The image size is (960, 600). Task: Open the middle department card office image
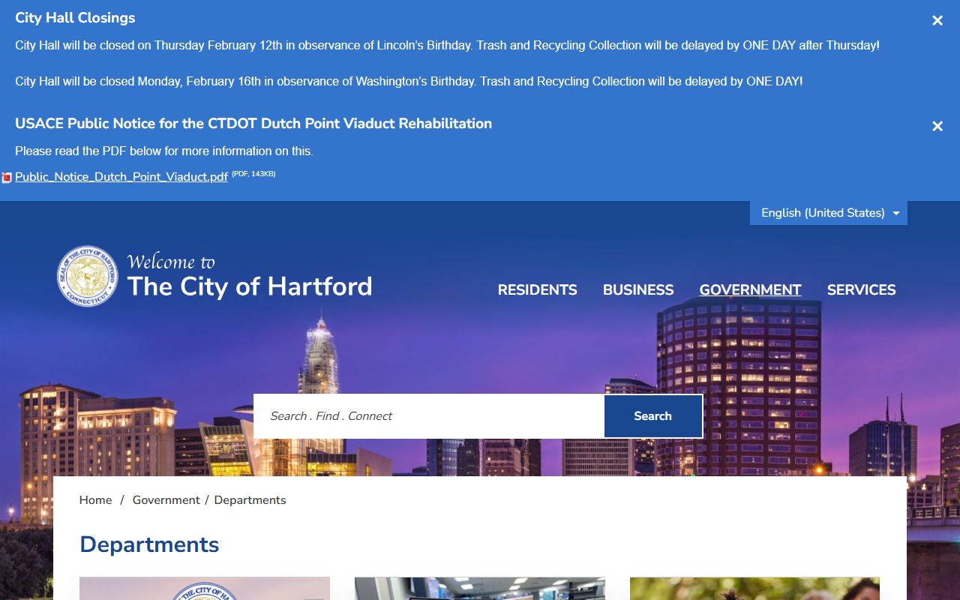[x=480, y=589]
